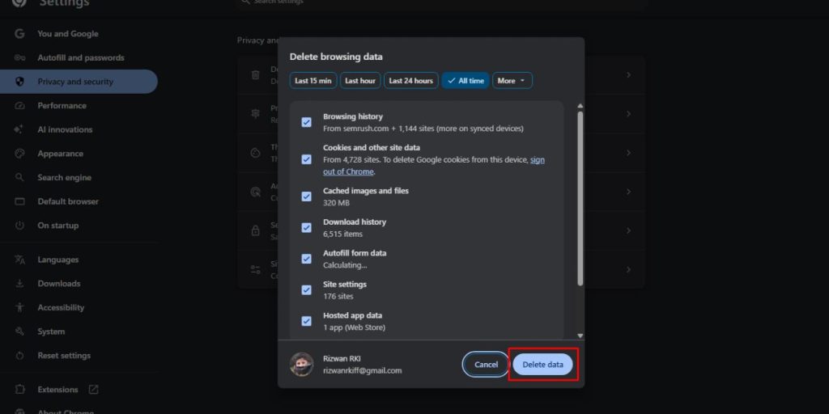Uncheck the Browsing history checkbox
This screenshot has width=829, height=414.
pyautogui.click(x=306, y=123)
